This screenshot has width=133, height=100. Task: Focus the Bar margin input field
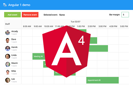(x=125, y=15)
